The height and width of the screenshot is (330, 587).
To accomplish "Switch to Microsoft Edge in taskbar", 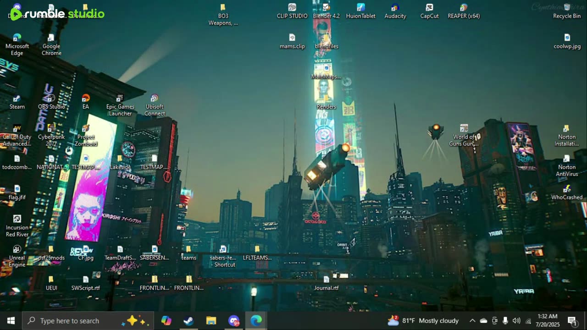I will [256, 321].
